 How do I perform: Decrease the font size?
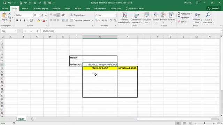(46, 15)
